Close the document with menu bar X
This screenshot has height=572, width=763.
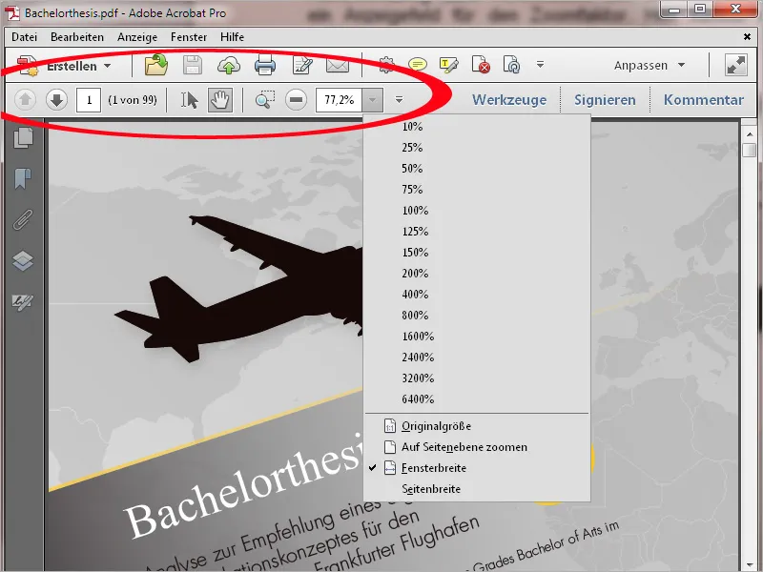[x=747, y=37]
